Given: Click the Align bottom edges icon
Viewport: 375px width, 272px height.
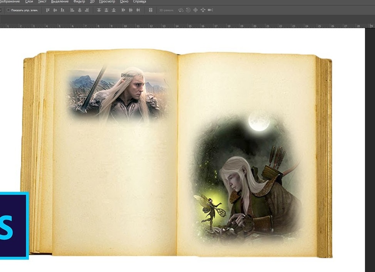Looking at the screenshot, I should click(x=62, y=10).
